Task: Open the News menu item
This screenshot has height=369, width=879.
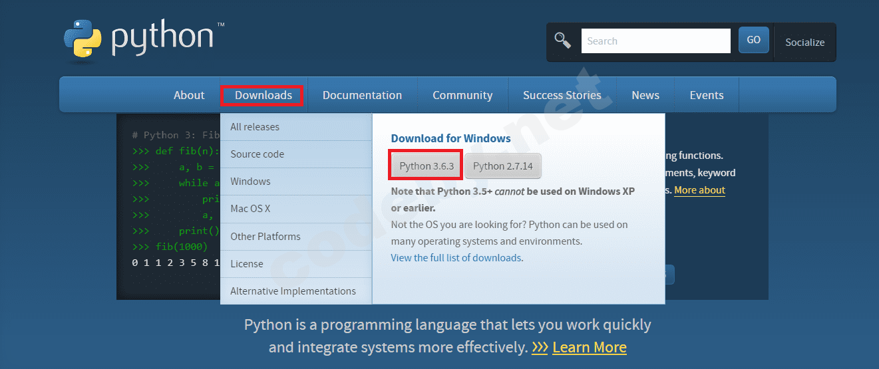Action: click(x=645, y=95)
